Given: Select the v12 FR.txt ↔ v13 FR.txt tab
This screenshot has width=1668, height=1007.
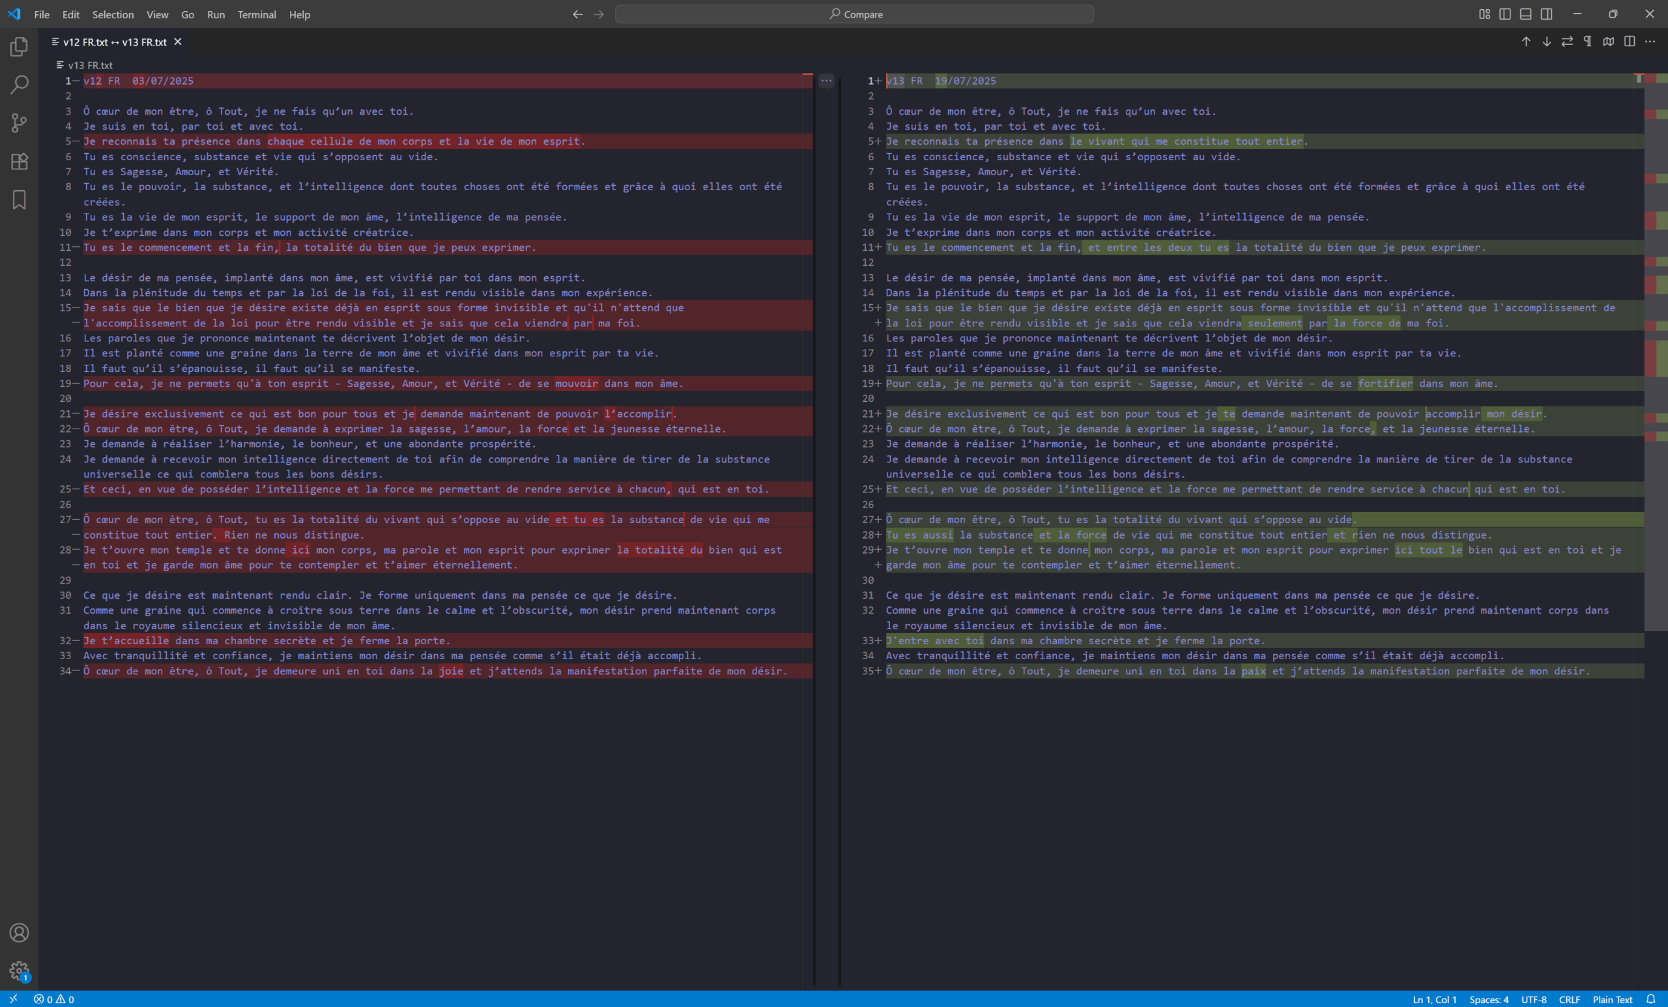Looking at the screenshot, I should [x=115, y=42].
